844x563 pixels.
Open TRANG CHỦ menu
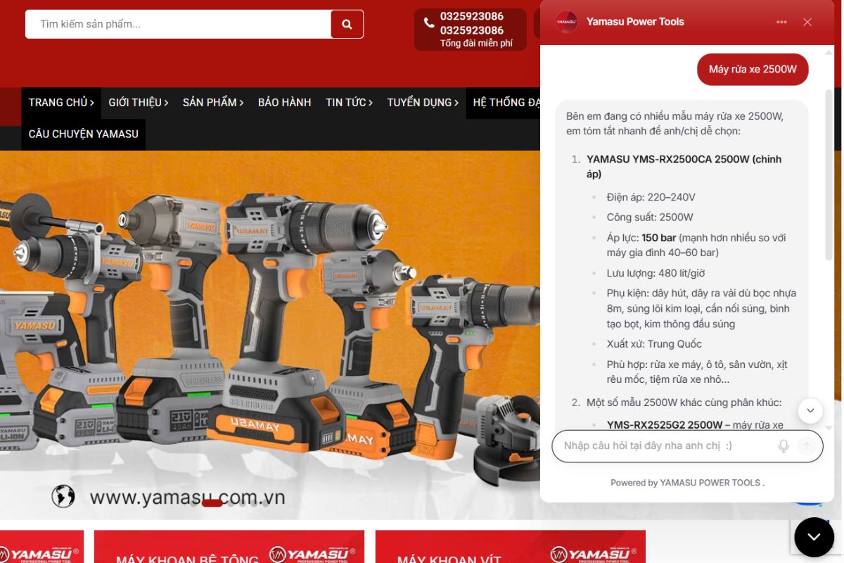61,103
